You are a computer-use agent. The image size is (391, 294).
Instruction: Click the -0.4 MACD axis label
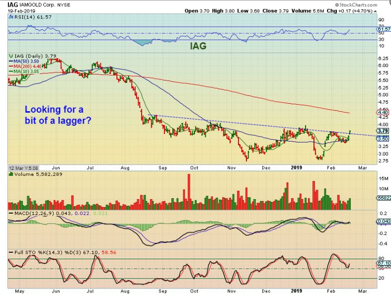384,243
